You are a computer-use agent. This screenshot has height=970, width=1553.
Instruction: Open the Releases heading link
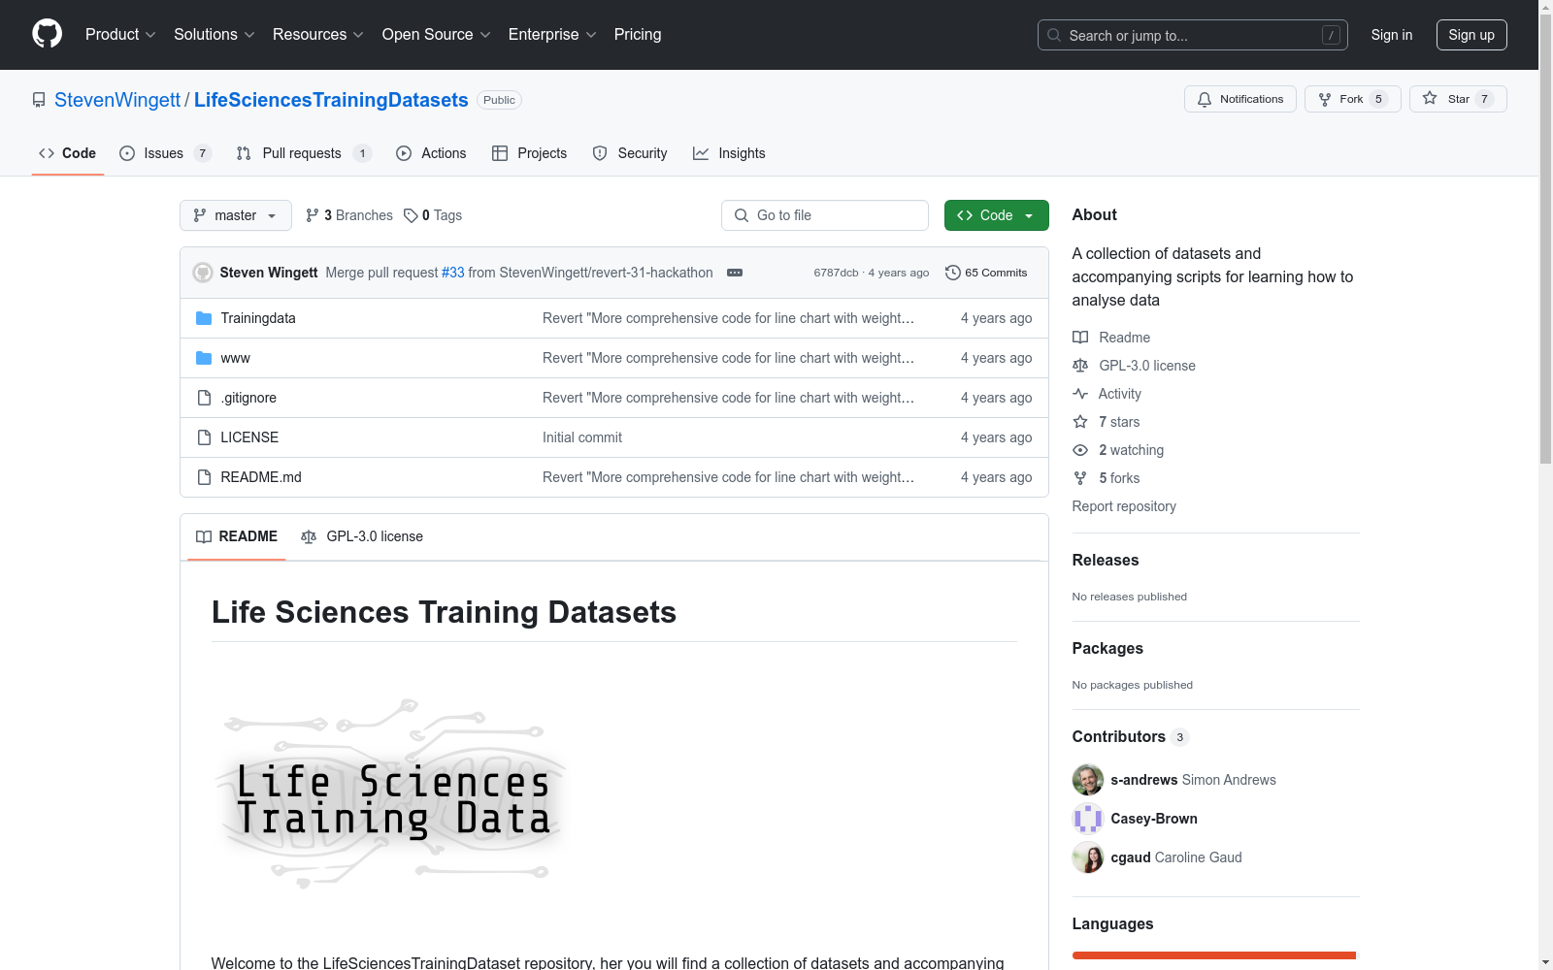point(1106,560)
